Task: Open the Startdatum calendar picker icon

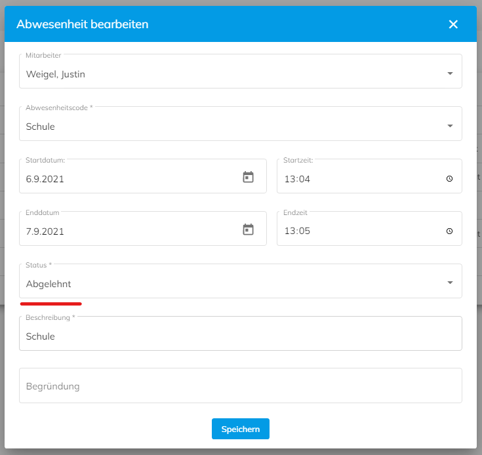Action: pos(248,177)
